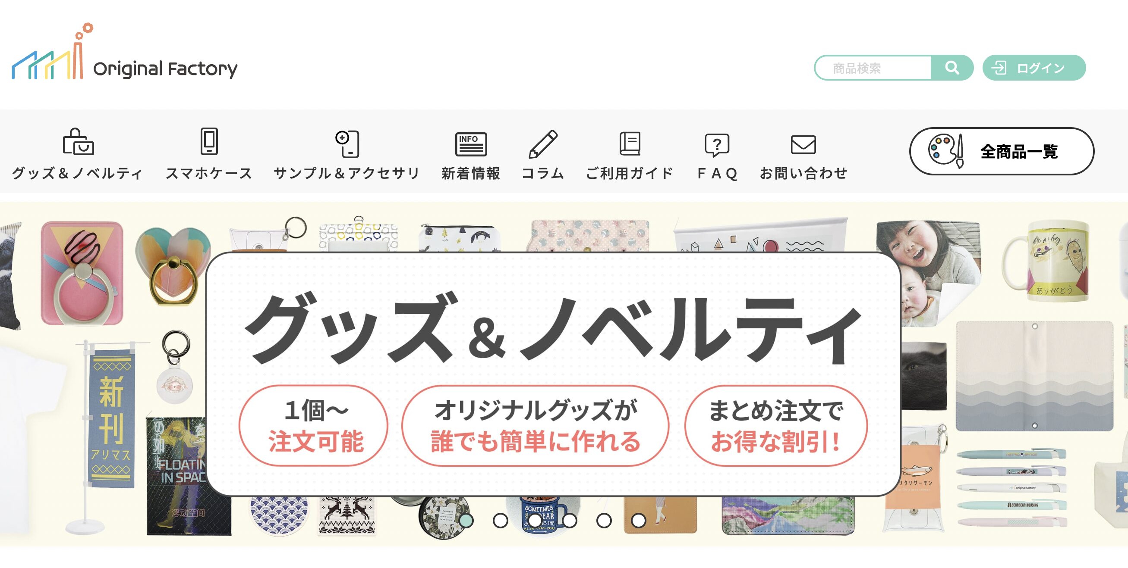Click the question bubble FAQ icon

tap(717, 145)
